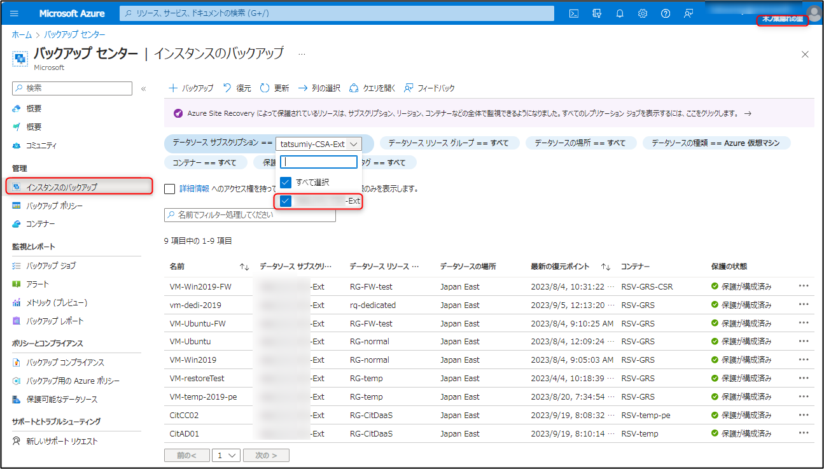Open page number dropdown
Screen dimensions: 824x469
point(226,456)
